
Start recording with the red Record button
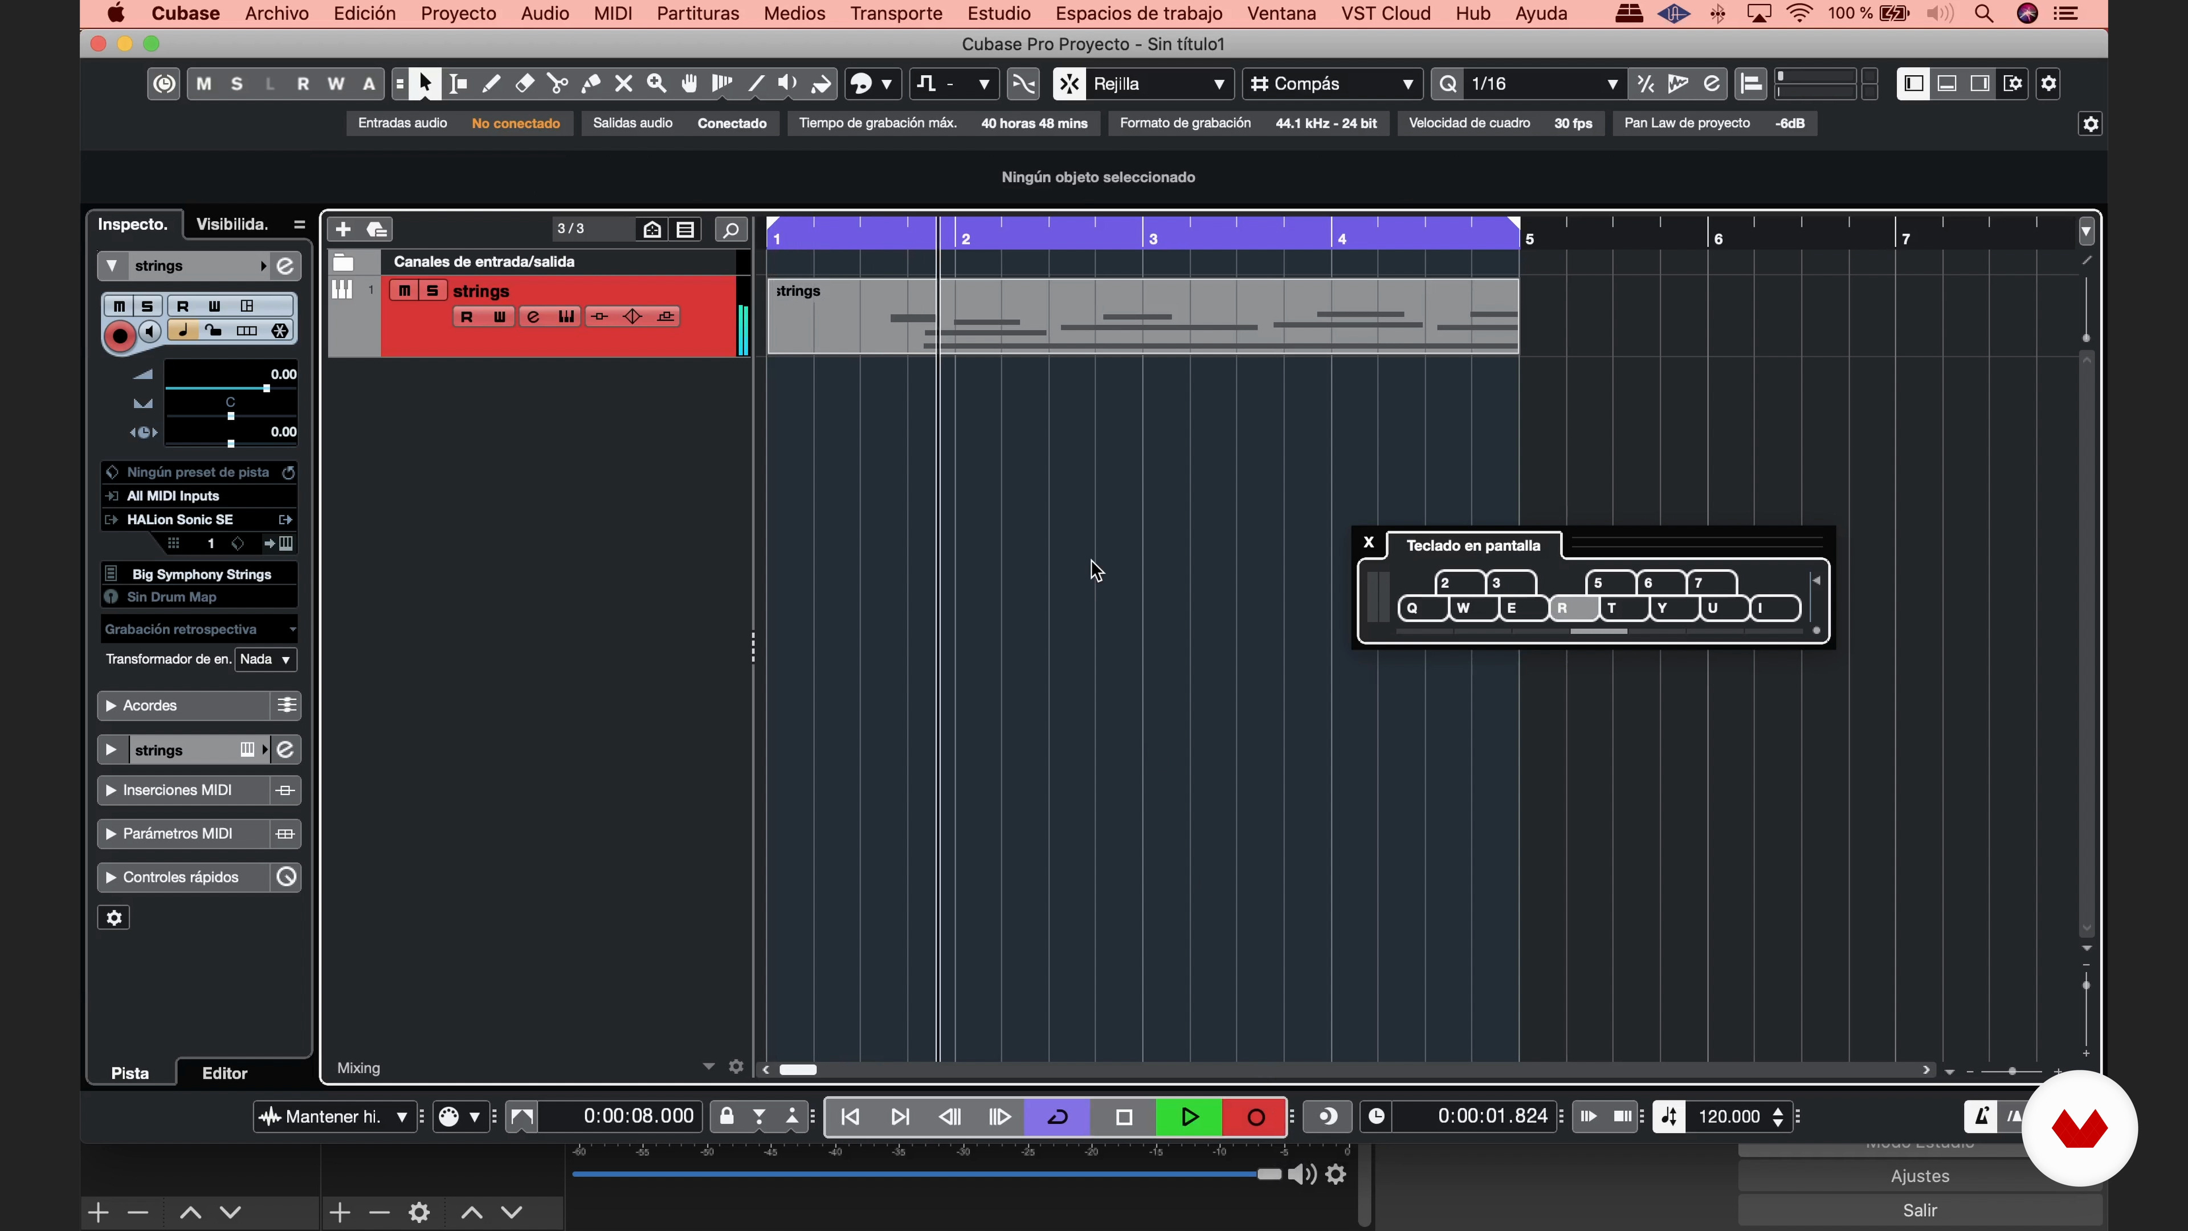[1255, 1117]
